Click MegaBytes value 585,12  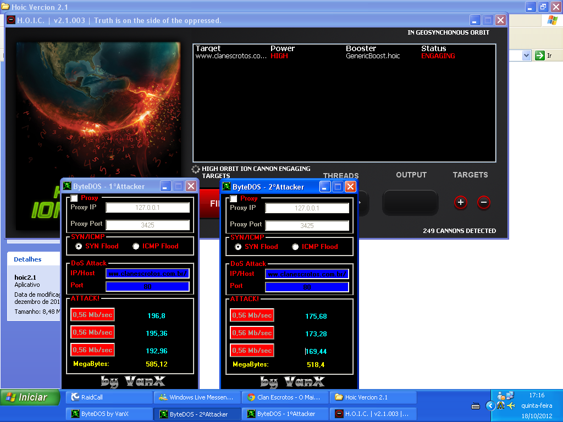click(x=157, y=364)
